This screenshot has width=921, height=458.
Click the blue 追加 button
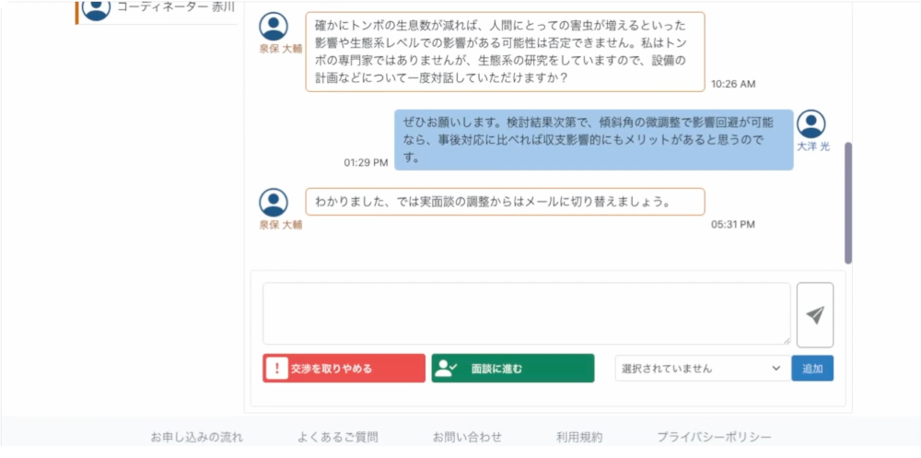[812, 368]
